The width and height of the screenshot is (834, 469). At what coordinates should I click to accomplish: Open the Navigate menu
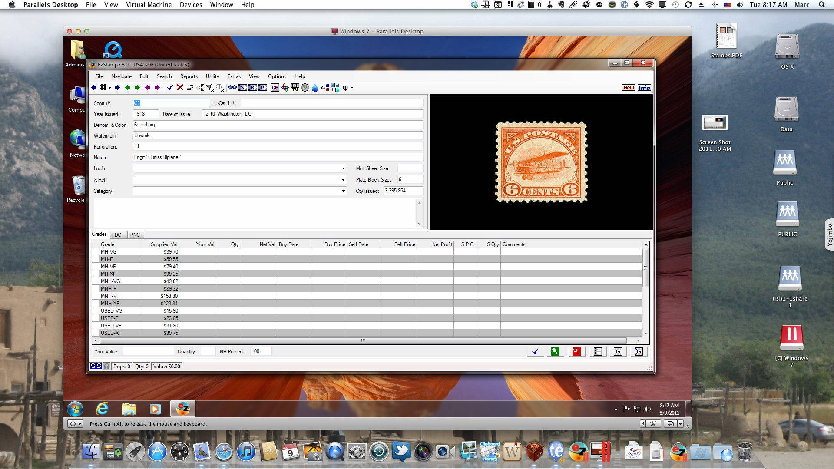[x=121, y=76]
